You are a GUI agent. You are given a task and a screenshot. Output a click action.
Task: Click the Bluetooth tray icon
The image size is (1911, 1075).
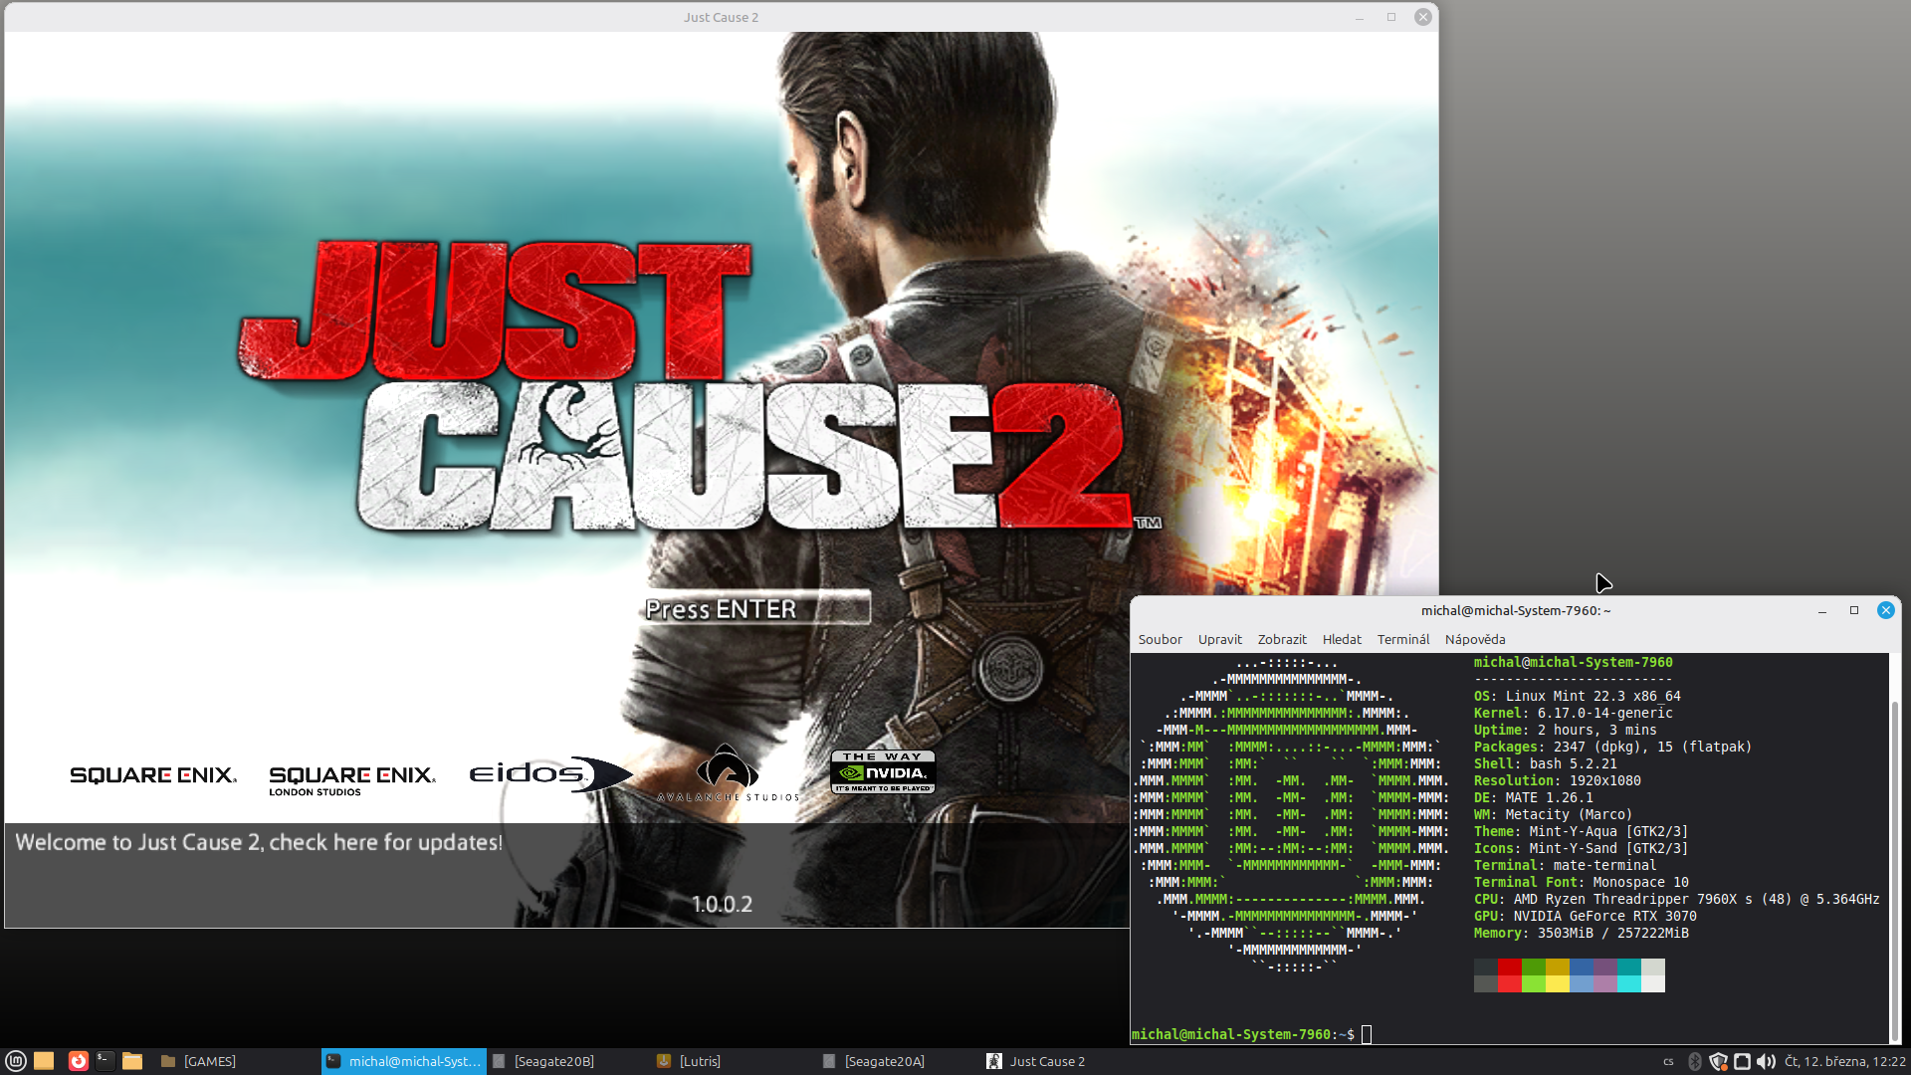1695,1061
